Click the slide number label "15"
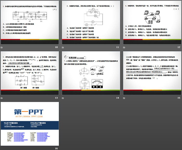This screenshot has width=182, height=150. click(x=179, y=98)
